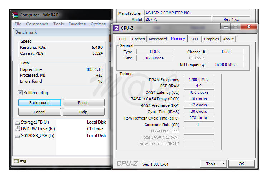Open the Favorites menu in WinRAR
Image resolution: width=268 pixels, height=179 pixels.
77,24
